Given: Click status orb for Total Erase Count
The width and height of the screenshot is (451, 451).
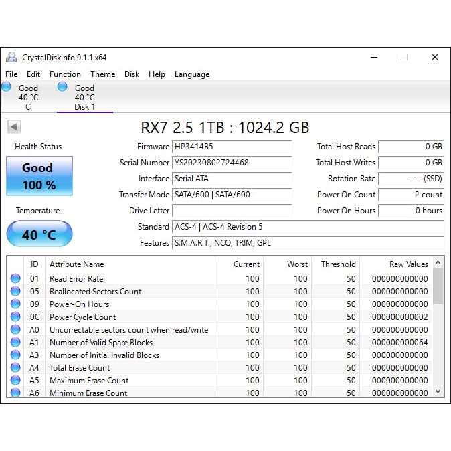Looking at the screenshot, I should [15, 368].
